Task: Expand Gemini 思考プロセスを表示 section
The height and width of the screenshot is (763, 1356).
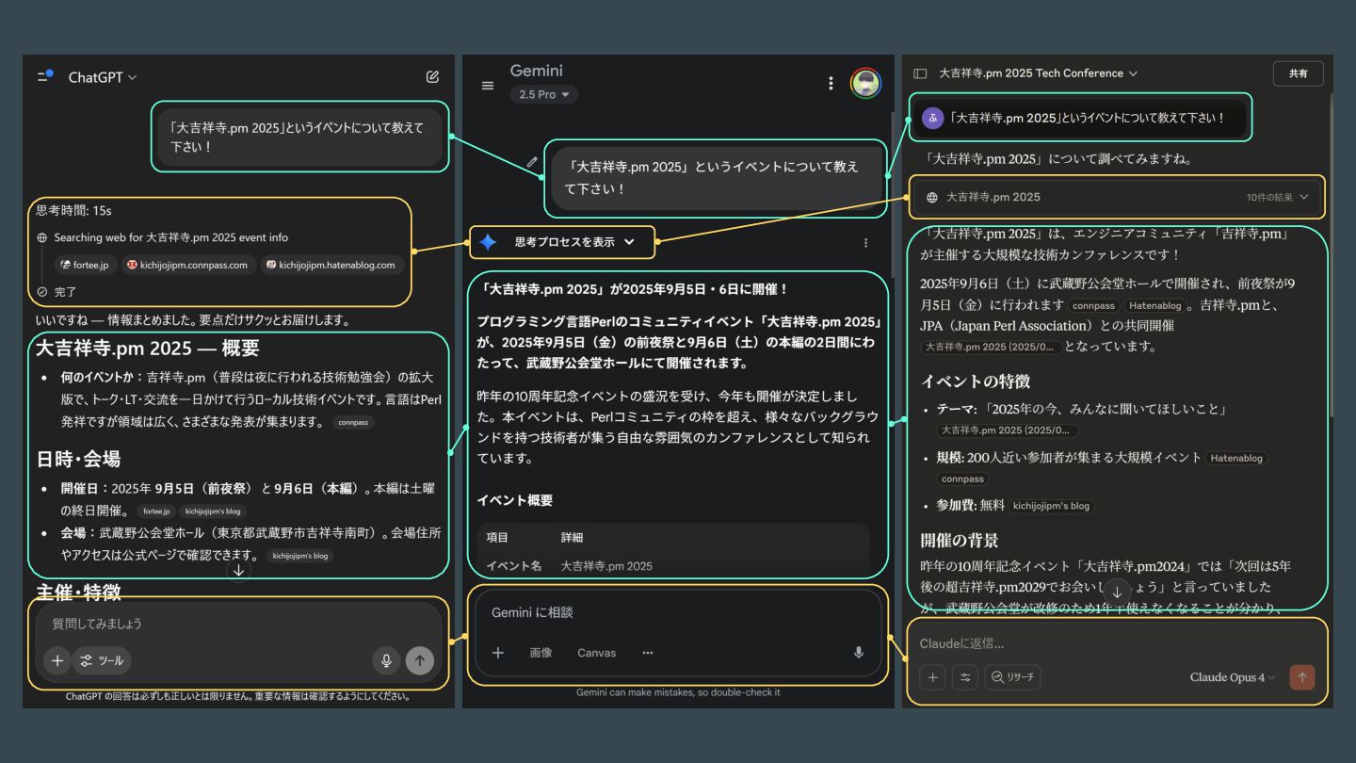Action: coord(574,242)
